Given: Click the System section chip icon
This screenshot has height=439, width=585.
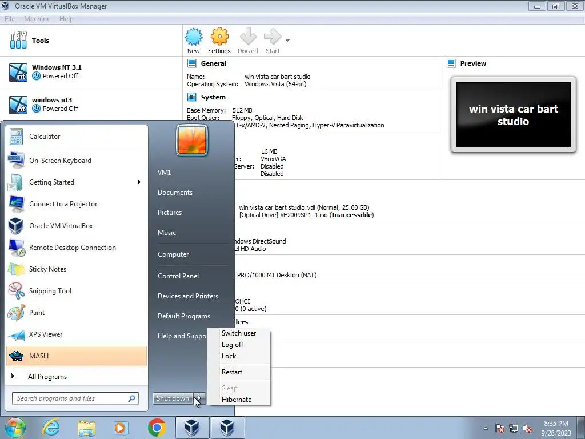Looking at the screenshot, I should [192, 97].
